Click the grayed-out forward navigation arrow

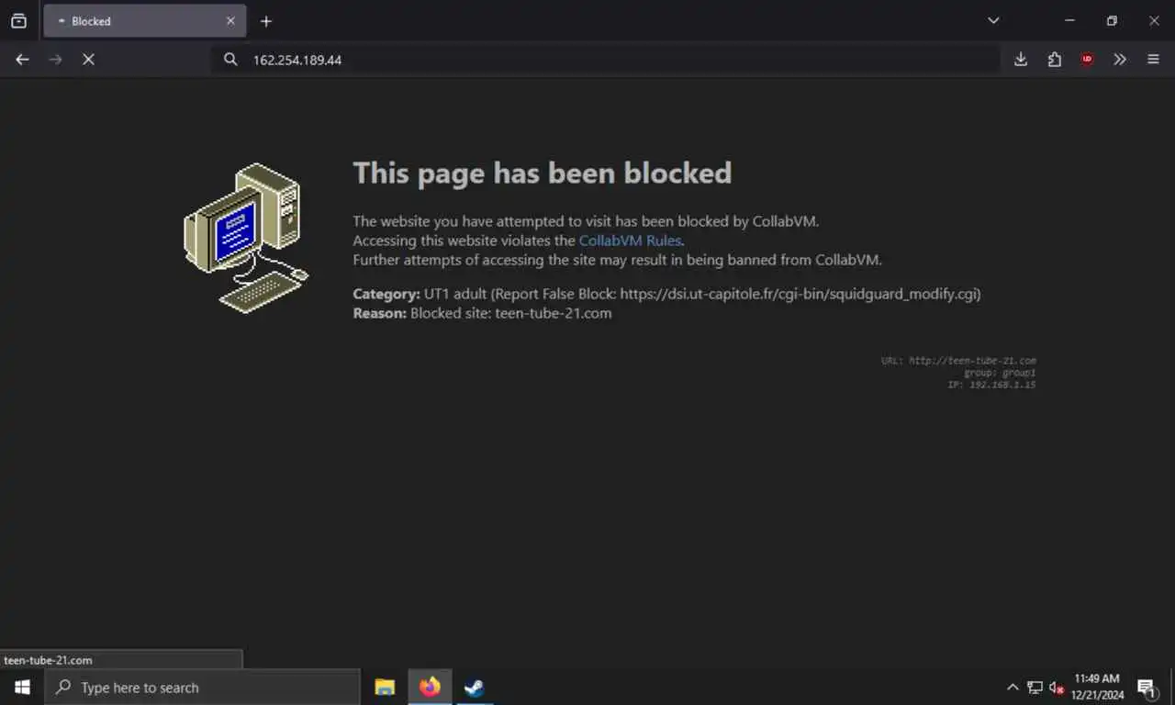[x=56, y=60]
